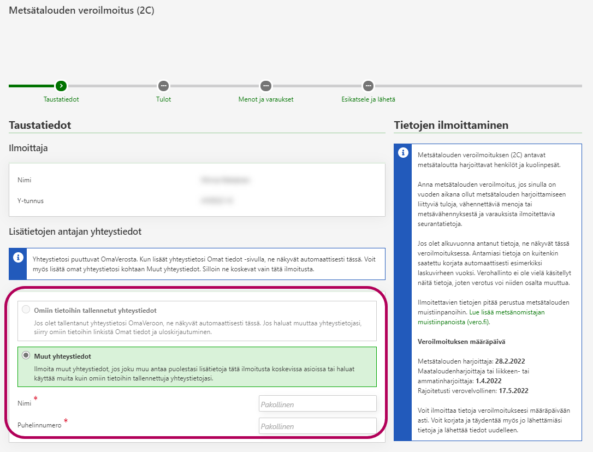This screenshot has height=452, width=593.
Task: Click the Taustatiedot step label
Action: point(61,99)
